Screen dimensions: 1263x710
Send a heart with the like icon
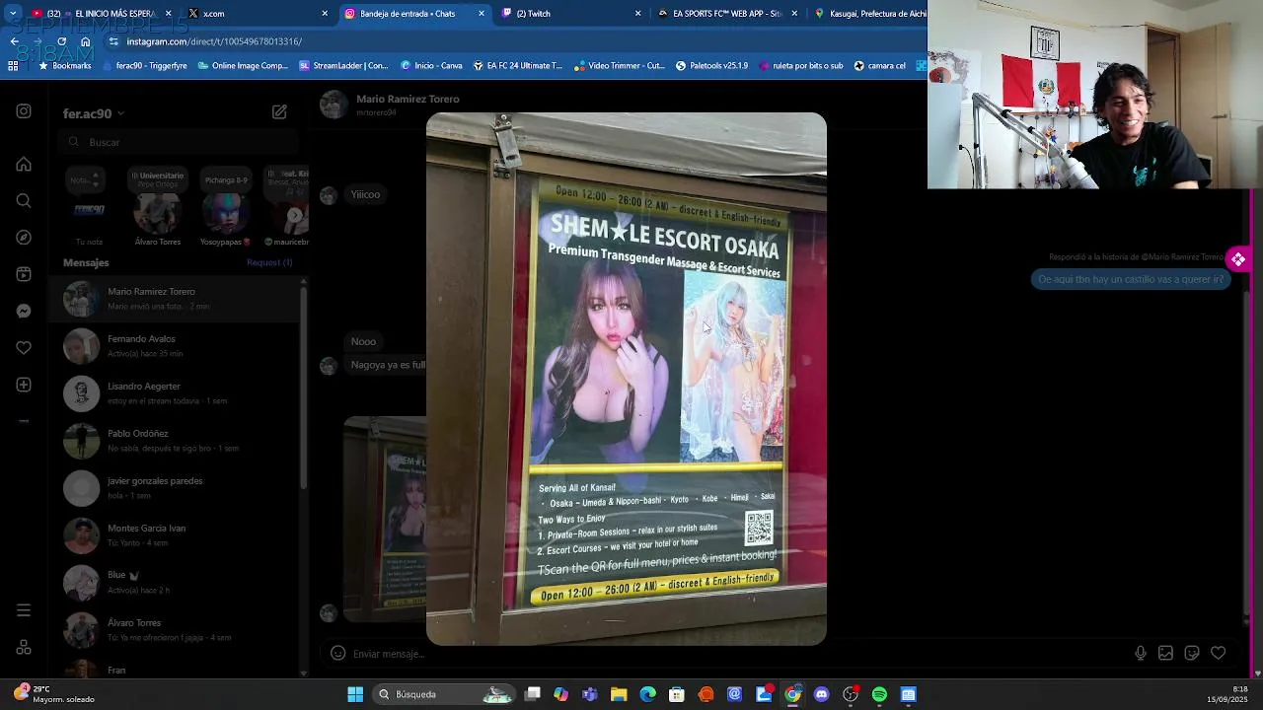(x=1219, y=653)
